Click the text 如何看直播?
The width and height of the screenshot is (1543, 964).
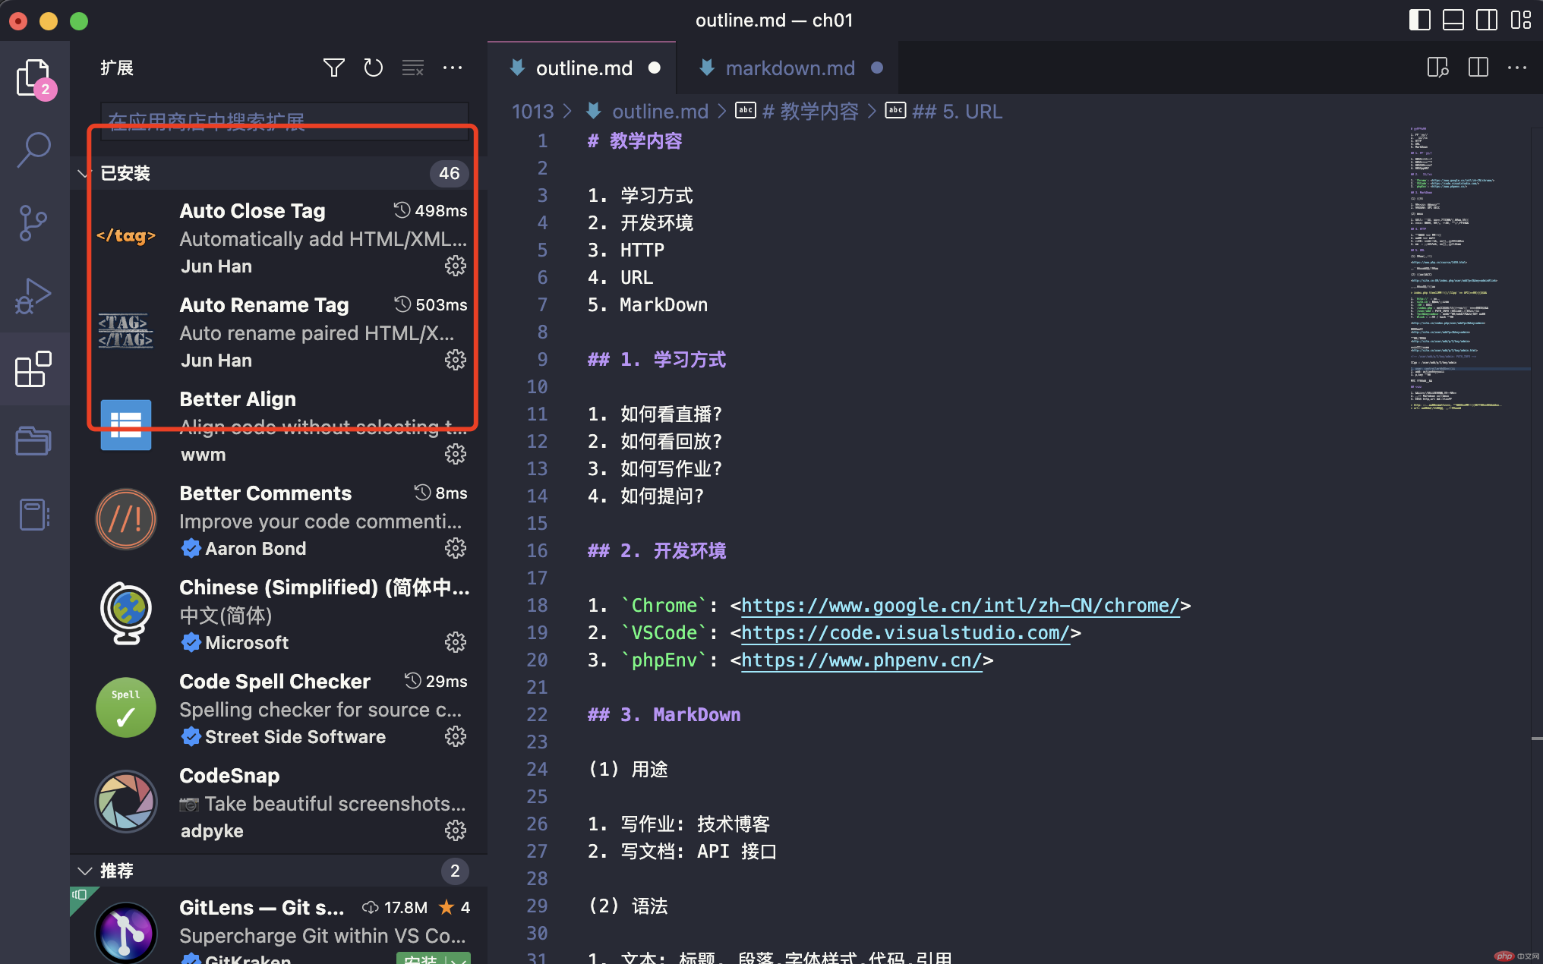coord(671,414)
